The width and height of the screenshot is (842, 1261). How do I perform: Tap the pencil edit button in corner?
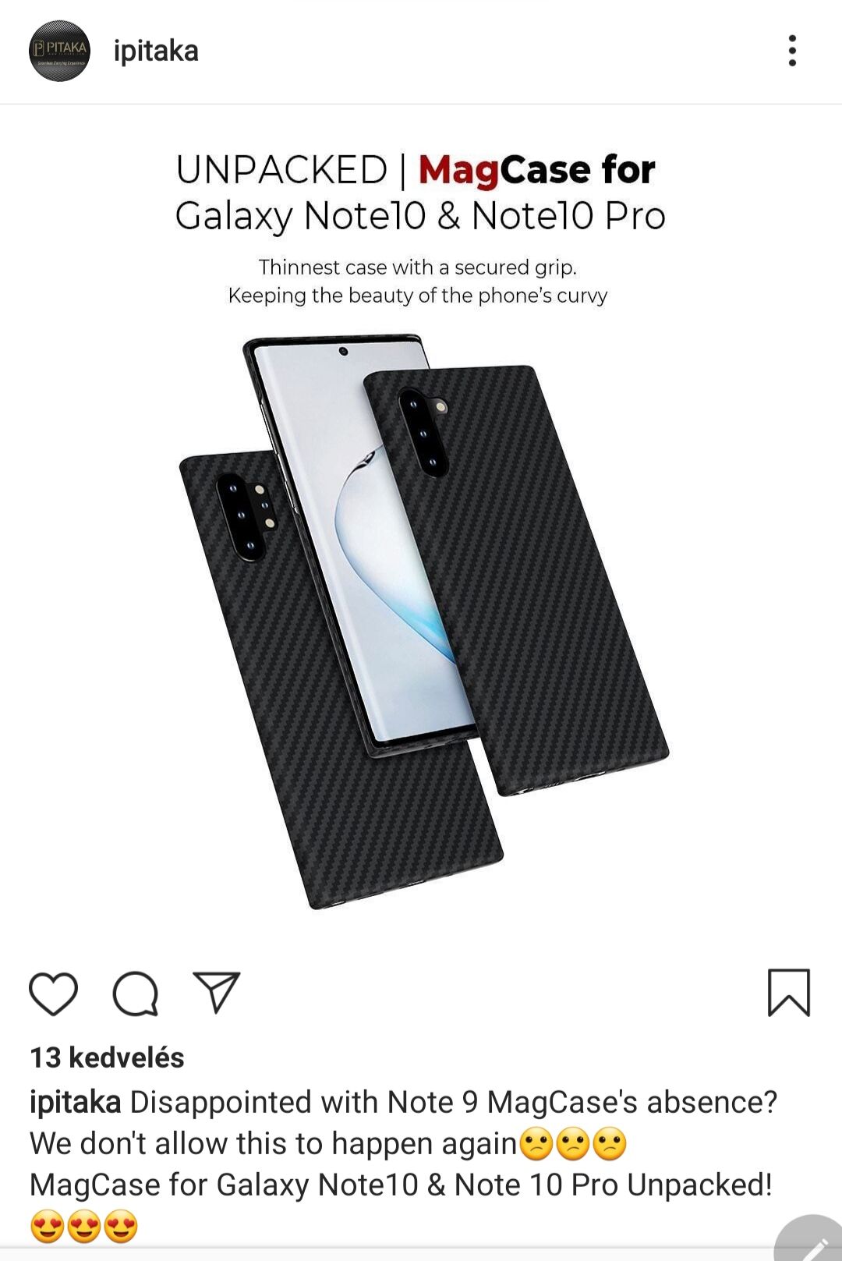[812, 1240]
